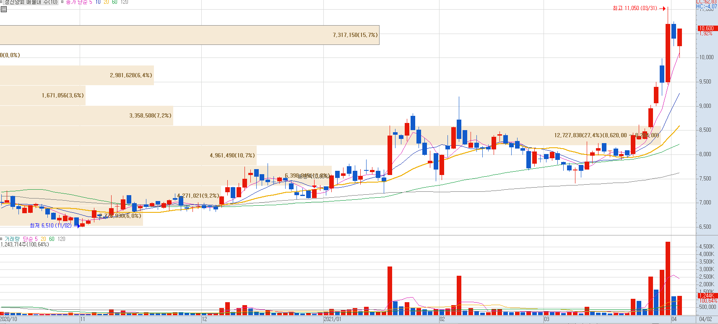Click the price-by-volume indicator label button

pos(31,2)
